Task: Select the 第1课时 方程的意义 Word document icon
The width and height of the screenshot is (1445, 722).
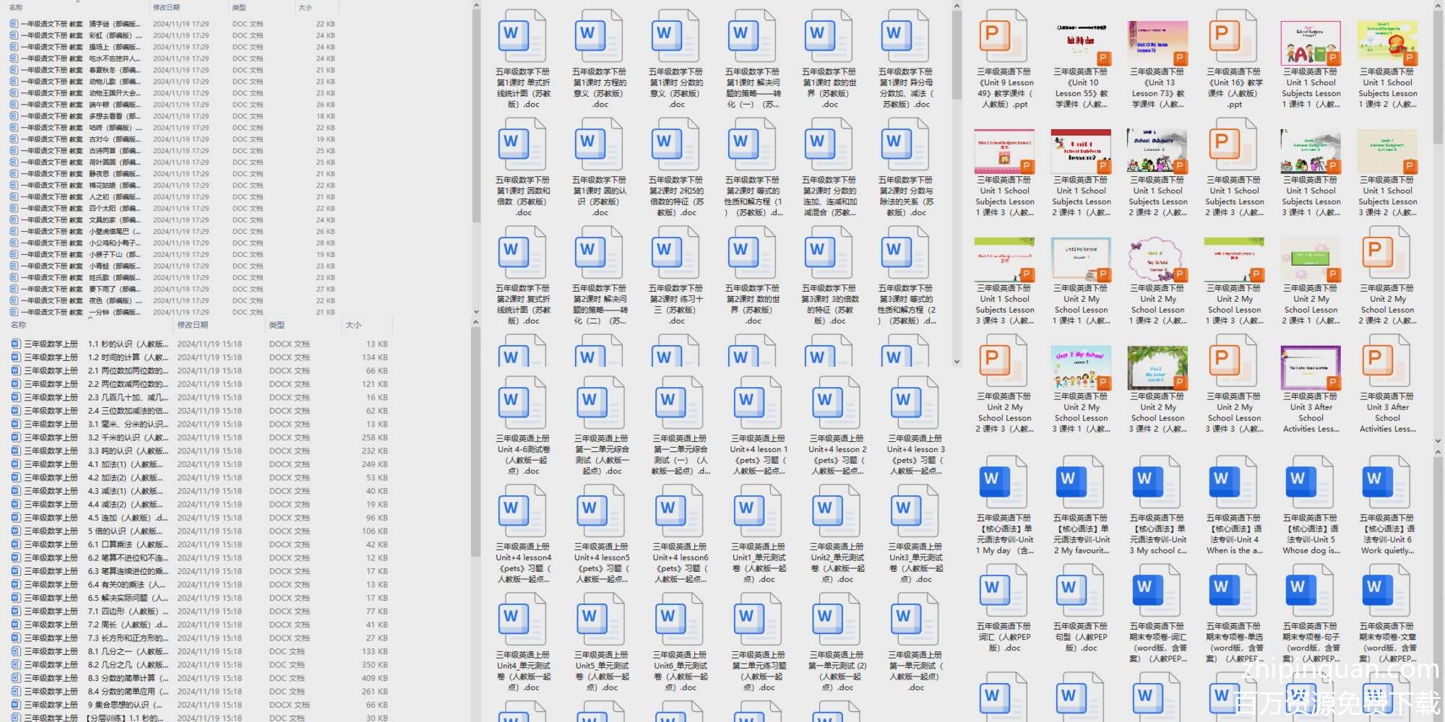Action: pyautogui.click(x=599, y=36)
